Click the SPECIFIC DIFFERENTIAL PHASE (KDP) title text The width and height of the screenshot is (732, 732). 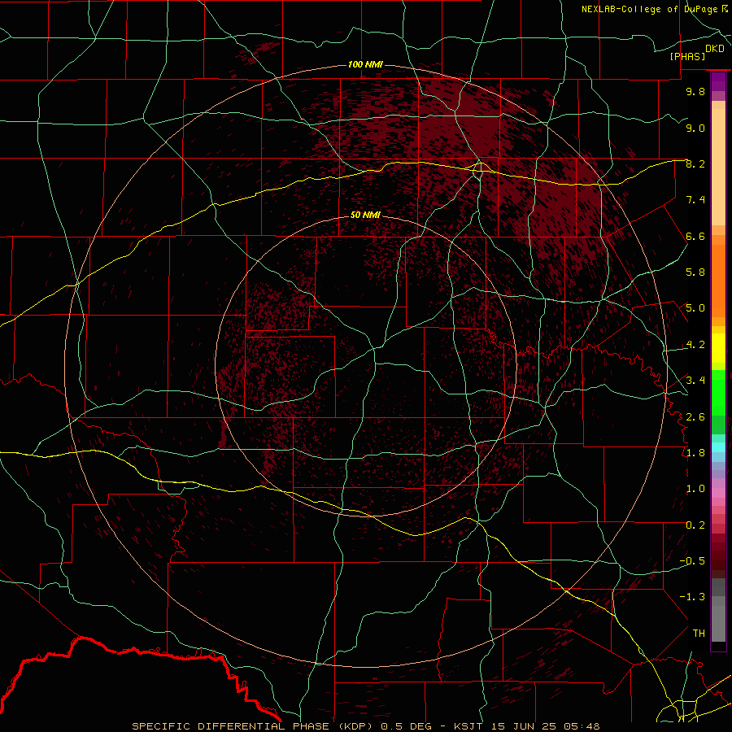253,726
